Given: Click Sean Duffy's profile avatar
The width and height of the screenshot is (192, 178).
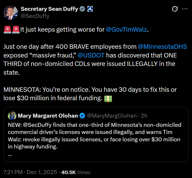Looking at the screenshot, I should [x=11, y=12].
